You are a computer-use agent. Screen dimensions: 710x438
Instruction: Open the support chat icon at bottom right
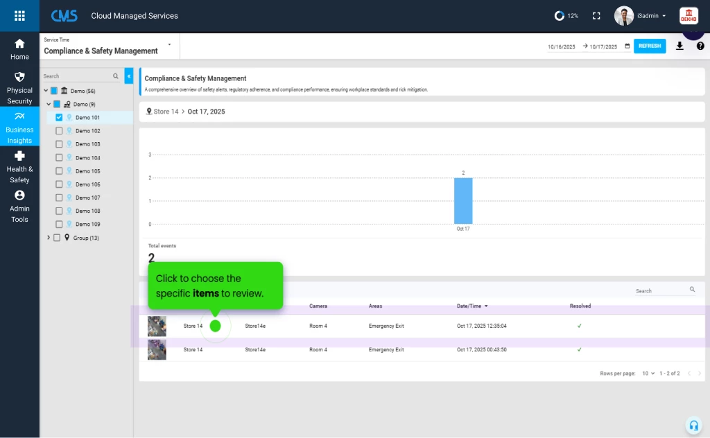click(693, 425)
